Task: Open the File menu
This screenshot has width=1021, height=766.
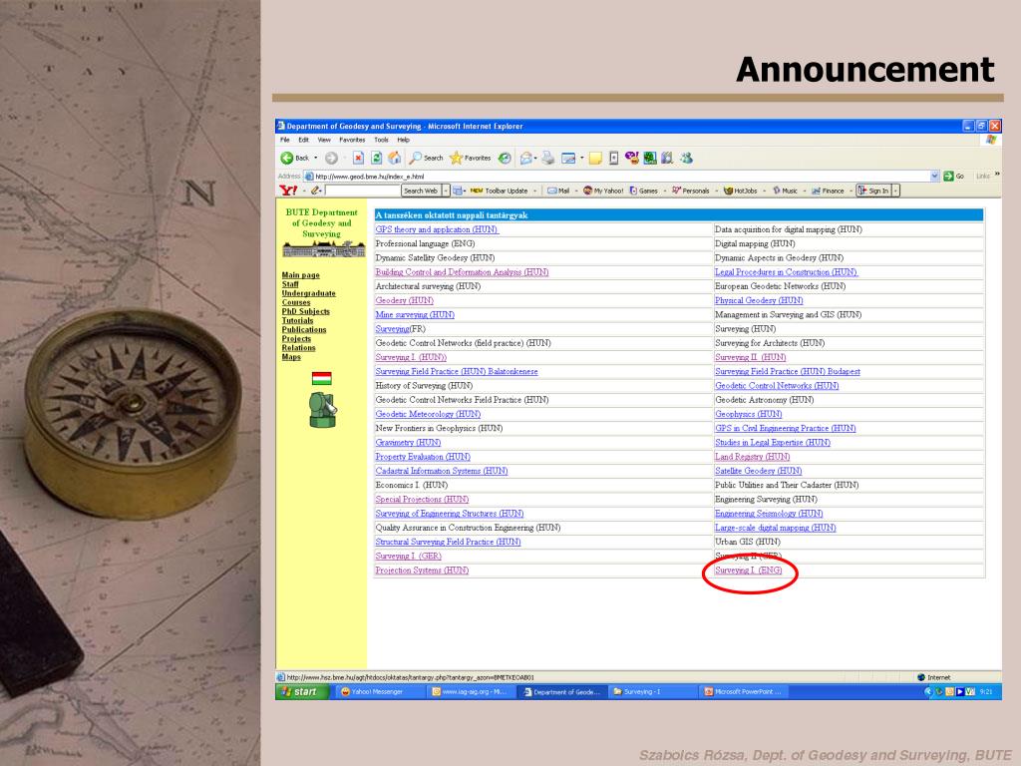Action: [284, 140]
